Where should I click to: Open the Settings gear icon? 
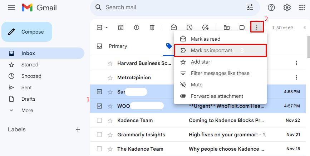[x=287, y=7]
